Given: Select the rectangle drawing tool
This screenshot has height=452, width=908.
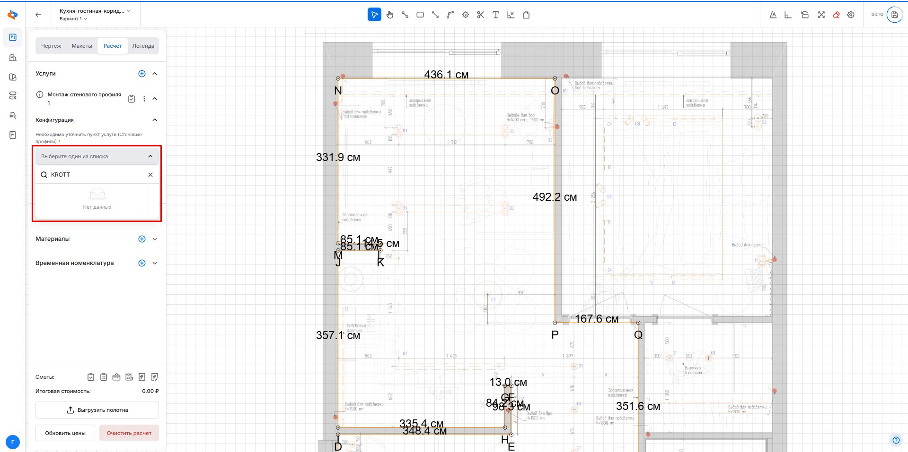Looking at the screenshot, I should pyautogui.click(x=420, y=15).
